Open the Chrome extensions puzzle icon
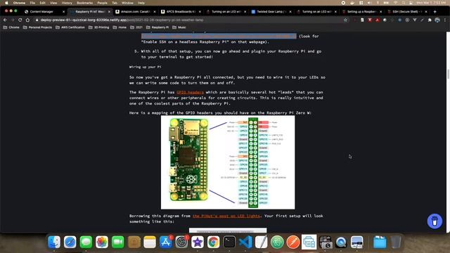This screenshot has width=450, height=253. [430, 20]
